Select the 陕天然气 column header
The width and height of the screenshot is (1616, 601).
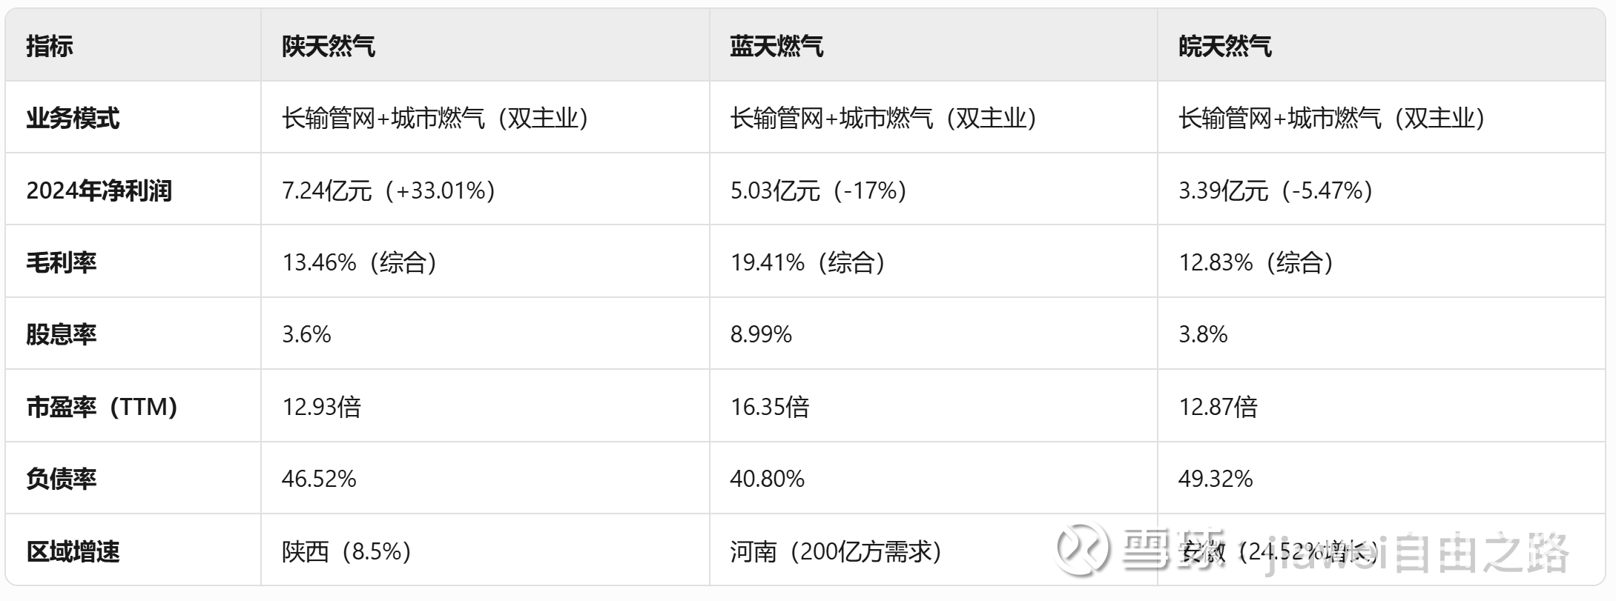[x=329, y=46]
